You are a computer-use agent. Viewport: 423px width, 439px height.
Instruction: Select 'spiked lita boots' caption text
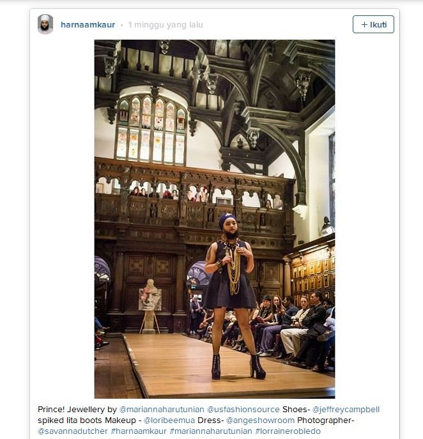73,420
